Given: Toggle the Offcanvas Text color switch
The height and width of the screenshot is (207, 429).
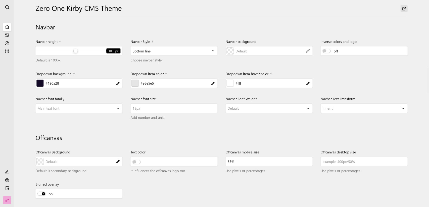Looking at the screenshot, I should [x=136, y=162].
